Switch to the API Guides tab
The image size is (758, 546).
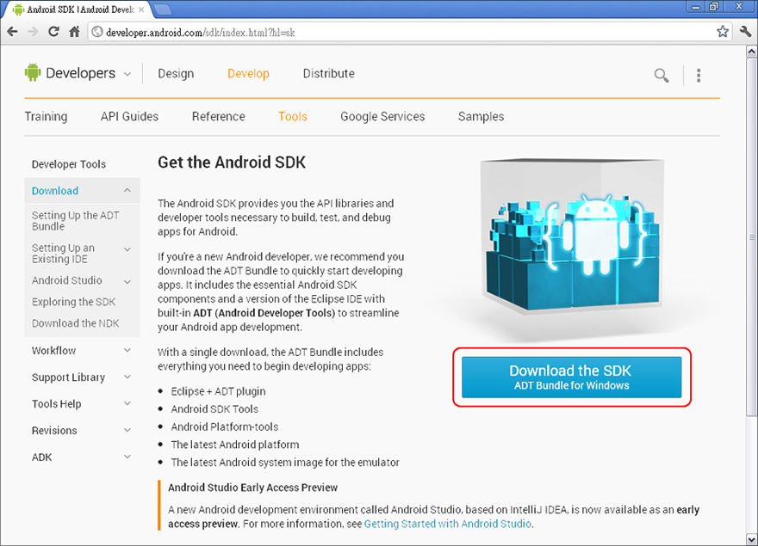click(x=129, y=117)
